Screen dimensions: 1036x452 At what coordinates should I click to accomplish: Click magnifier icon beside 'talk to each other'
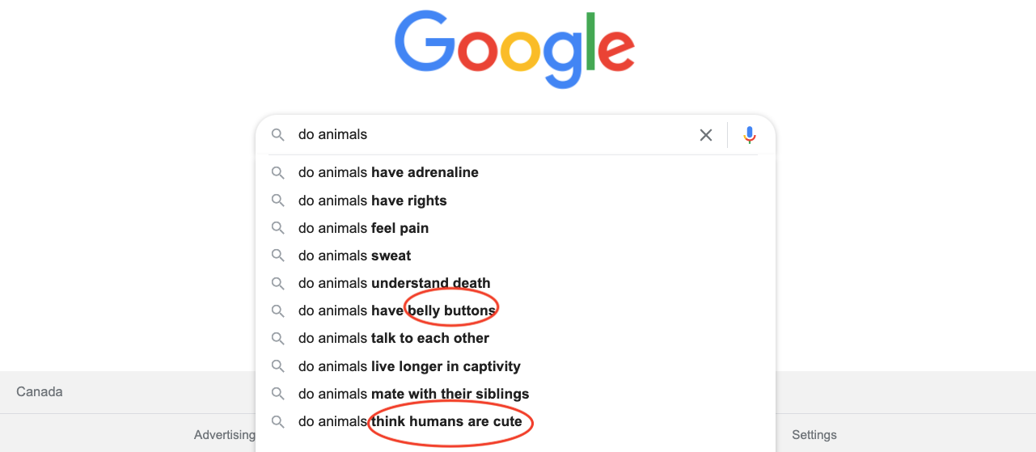point(277,338)
